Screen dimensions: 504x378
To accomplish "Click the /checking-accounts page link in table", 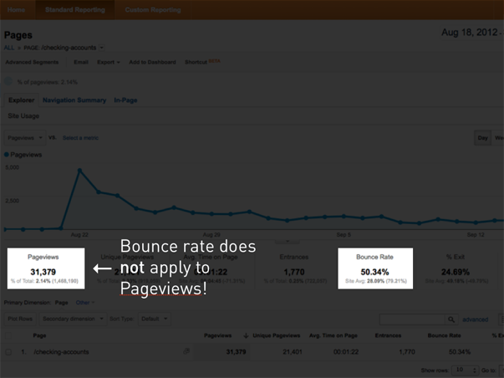I will coord(61,352).
